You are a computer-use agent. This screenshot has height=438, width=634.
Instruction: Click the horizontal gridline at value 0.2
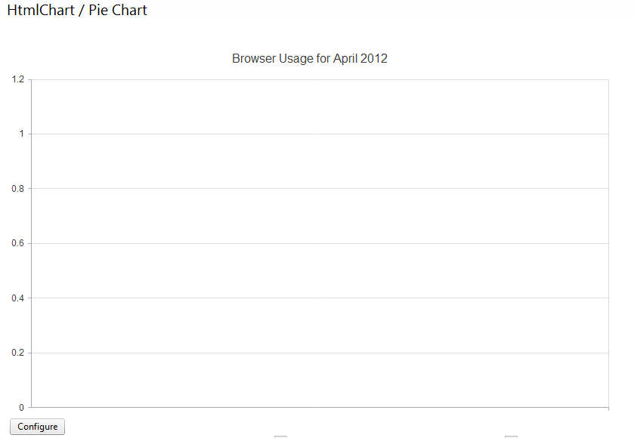point(320,353)
